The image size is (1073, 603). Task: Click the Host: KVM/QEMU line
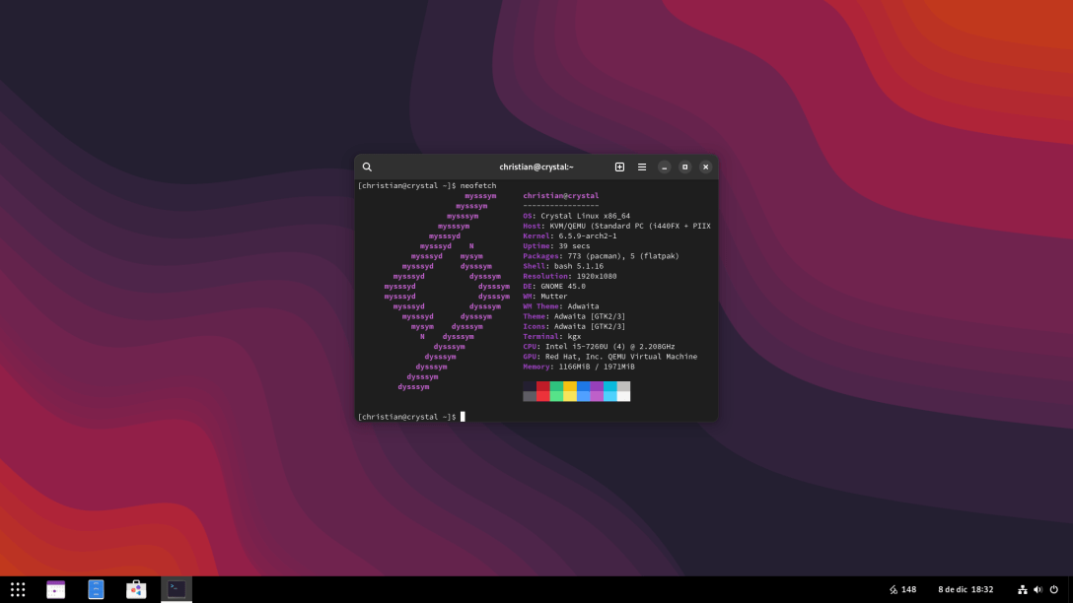click(616, 227)
